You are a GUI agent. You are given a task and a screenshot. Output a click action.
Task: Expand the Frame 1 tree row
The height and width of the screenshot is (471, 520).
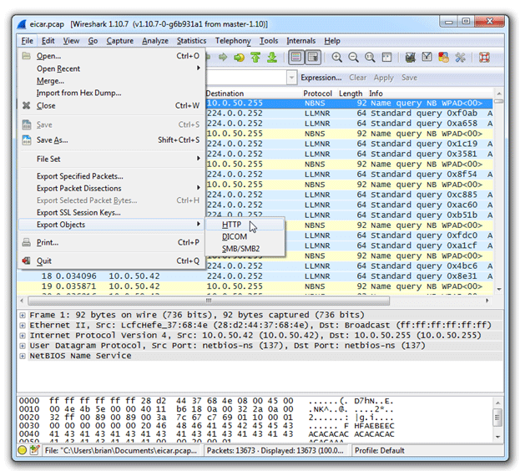(x=23, y=315)
